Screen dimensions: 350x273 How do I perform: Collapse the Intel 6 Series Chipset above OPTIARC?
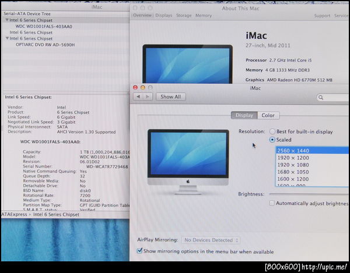pyautogui.click(x=7, y=38)
